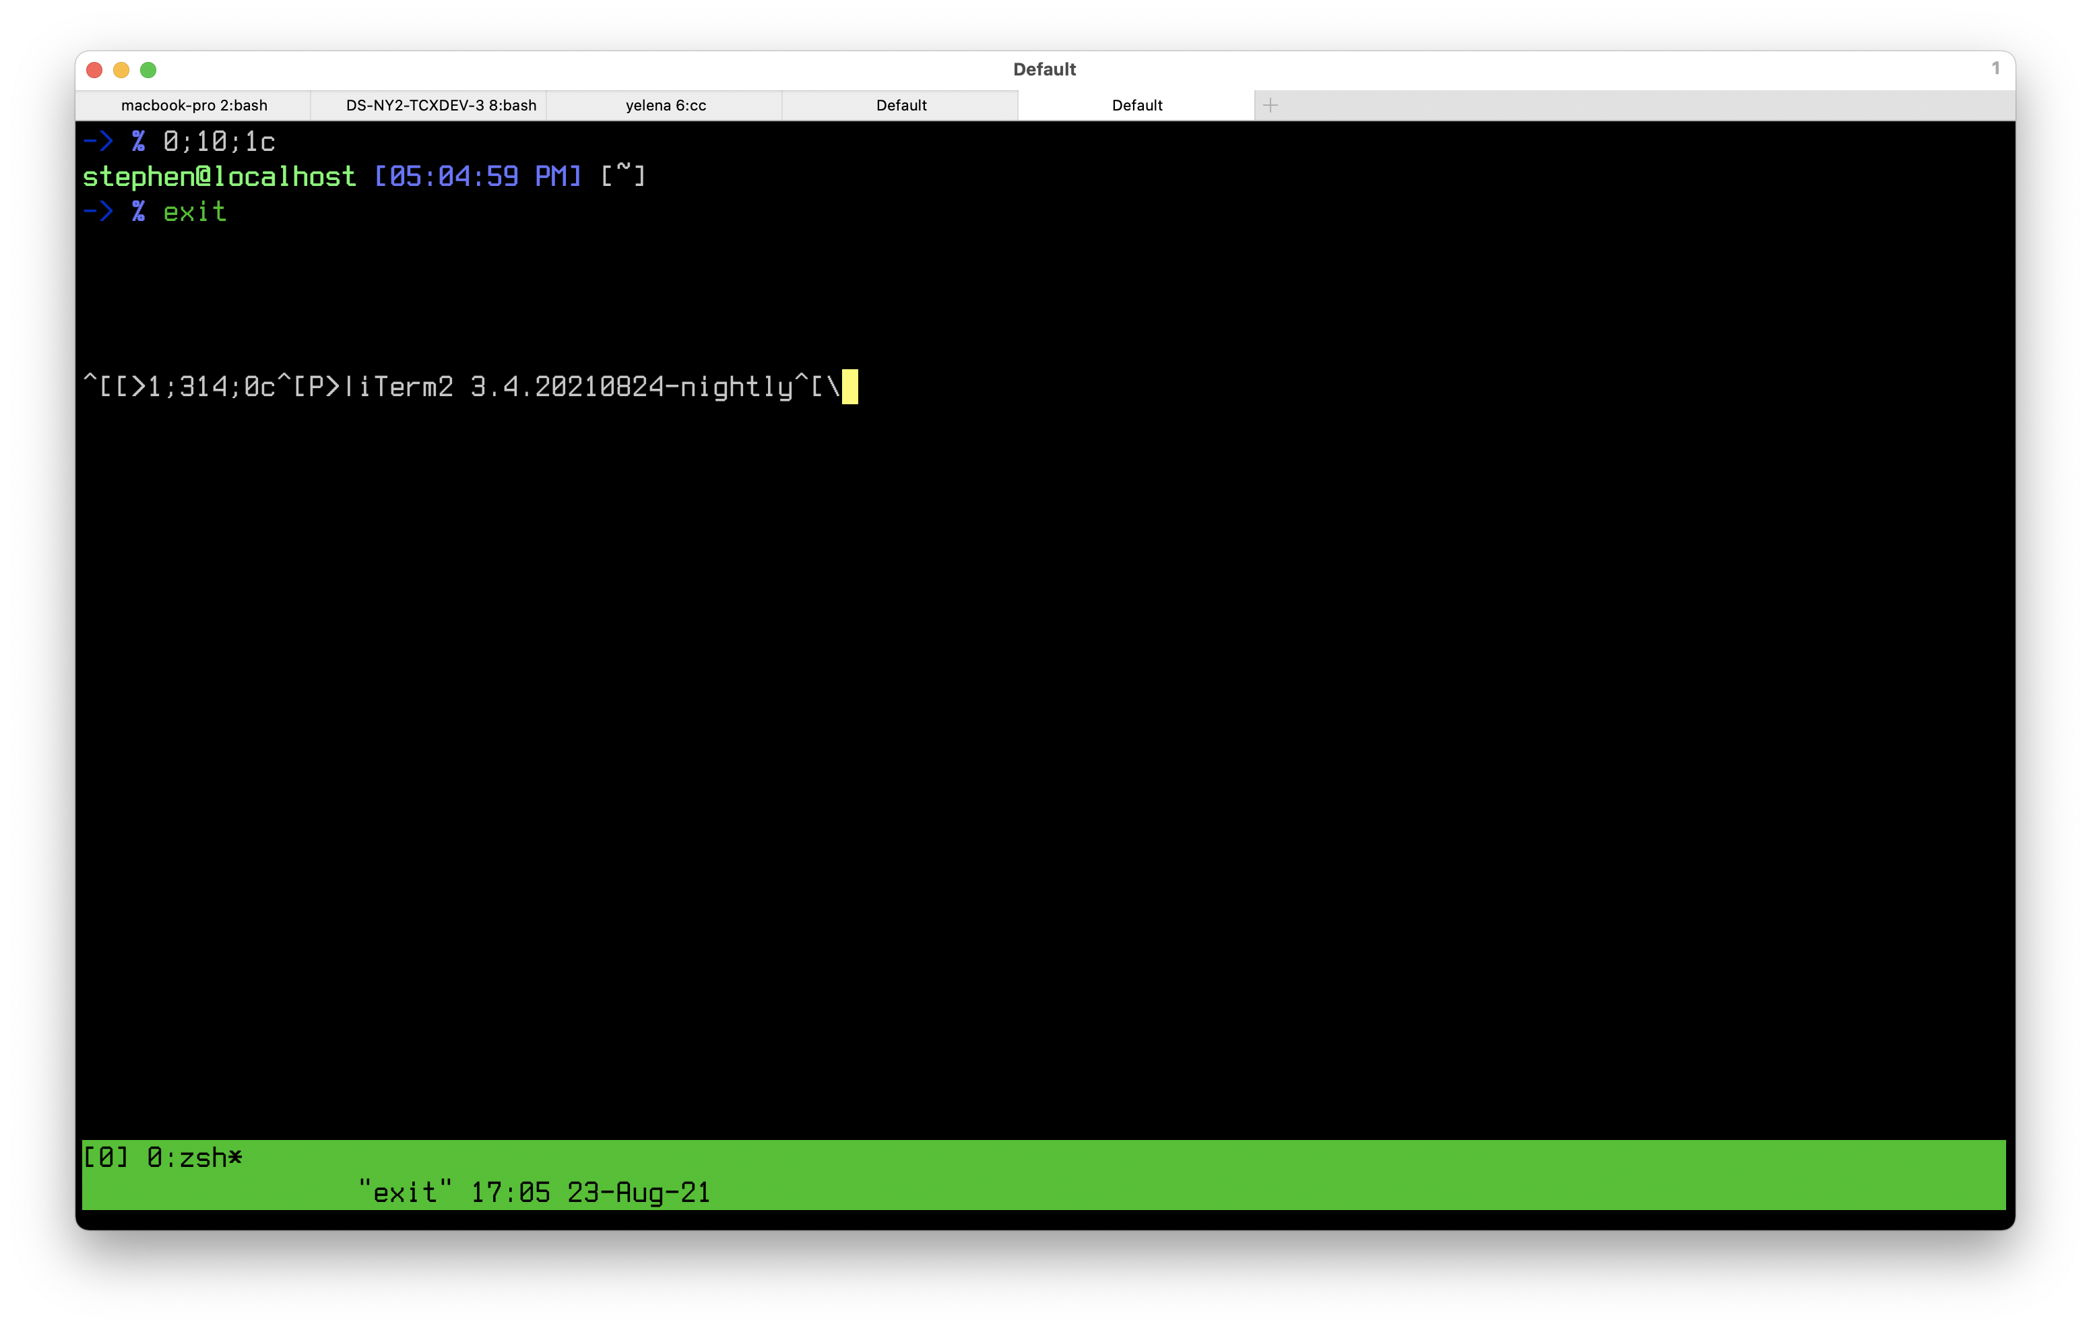
Task: Click the exit session name in status bar
Action: coord(405,1192)
